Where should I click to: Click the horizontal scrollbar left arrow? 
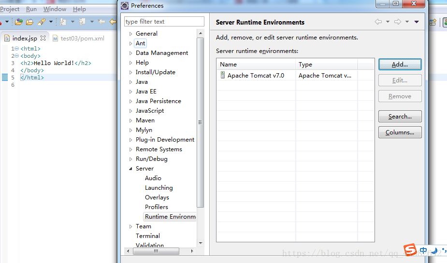(128, 251)
